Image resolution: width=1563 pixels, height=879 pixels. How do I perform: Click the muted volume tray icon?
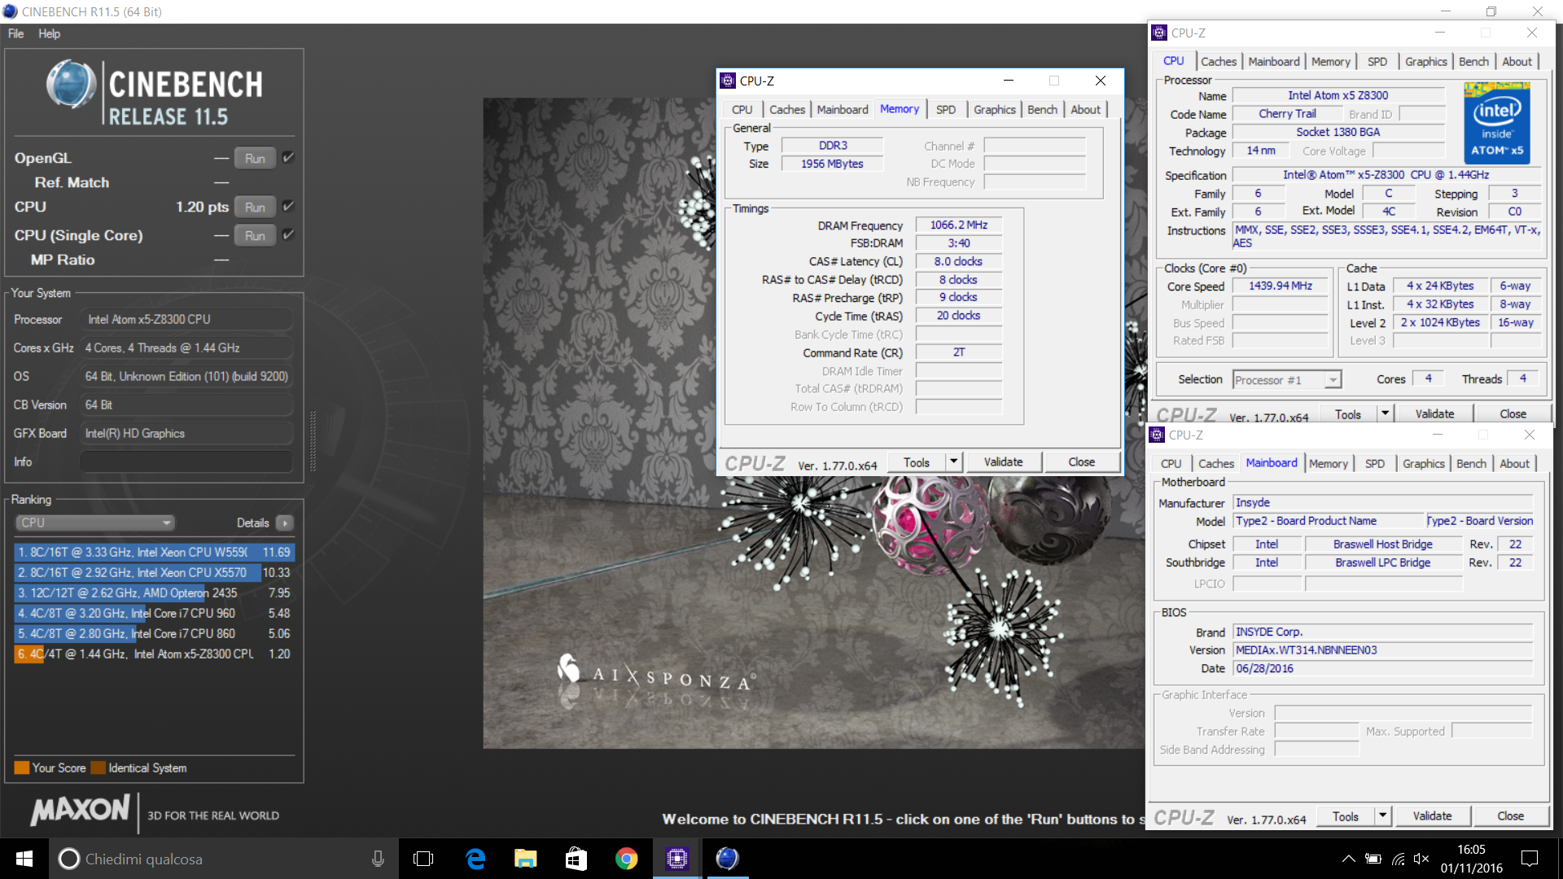(1422, 859)
